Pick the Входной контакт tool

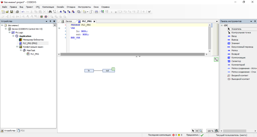pyautogui.click(x=240, y=76)
